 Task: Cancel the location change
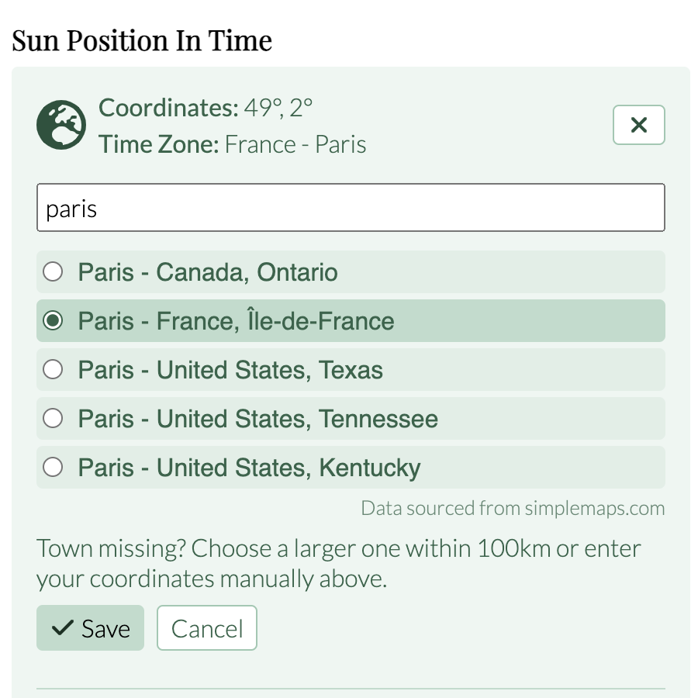coord(207,627)
